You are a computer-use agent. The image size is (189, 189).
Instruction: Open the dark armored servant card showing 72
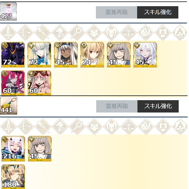pos(13,55)
